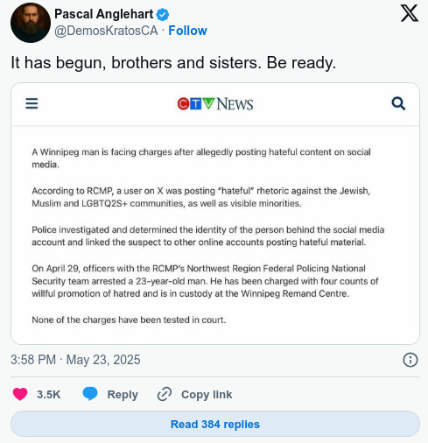Click the chain link copy icon
Viewport: 428px width, 443px height.
[165, 394]
